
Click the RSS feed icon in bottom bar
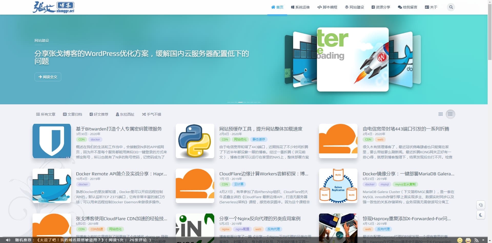point(476,240)
